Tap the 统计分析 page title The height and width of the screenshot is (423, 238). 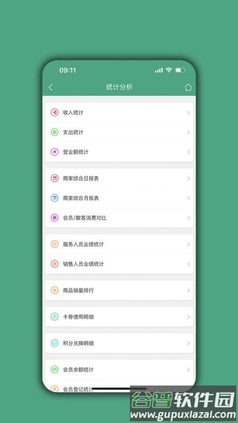(119, 87)
